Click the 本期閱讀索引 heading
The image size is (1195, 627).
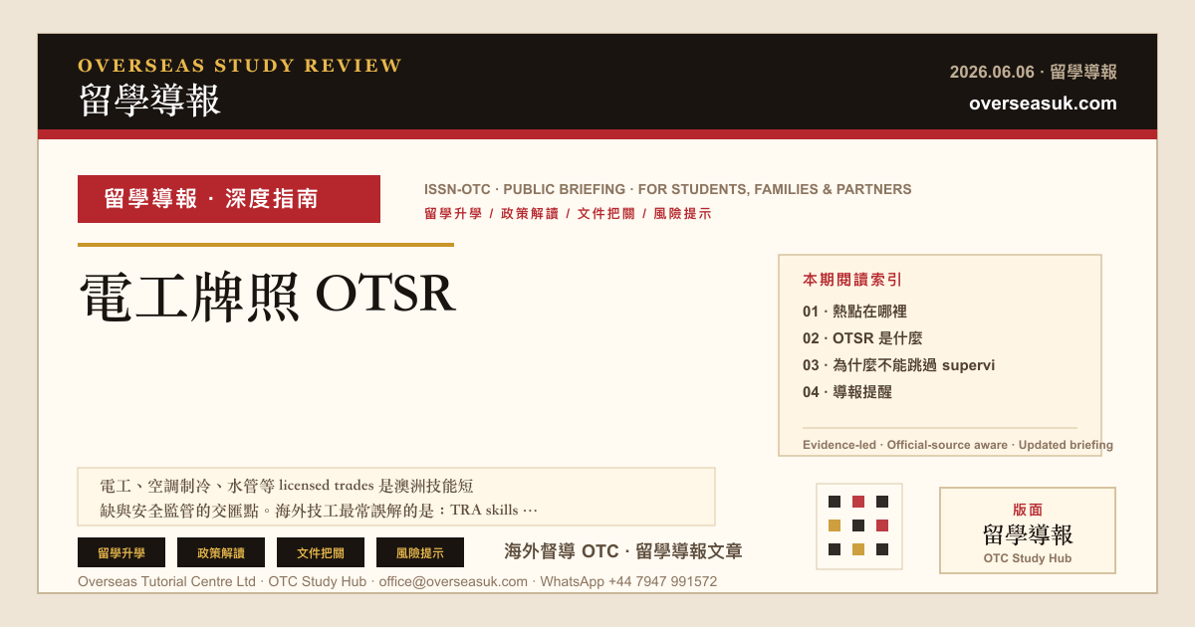[x=852, y=280]
